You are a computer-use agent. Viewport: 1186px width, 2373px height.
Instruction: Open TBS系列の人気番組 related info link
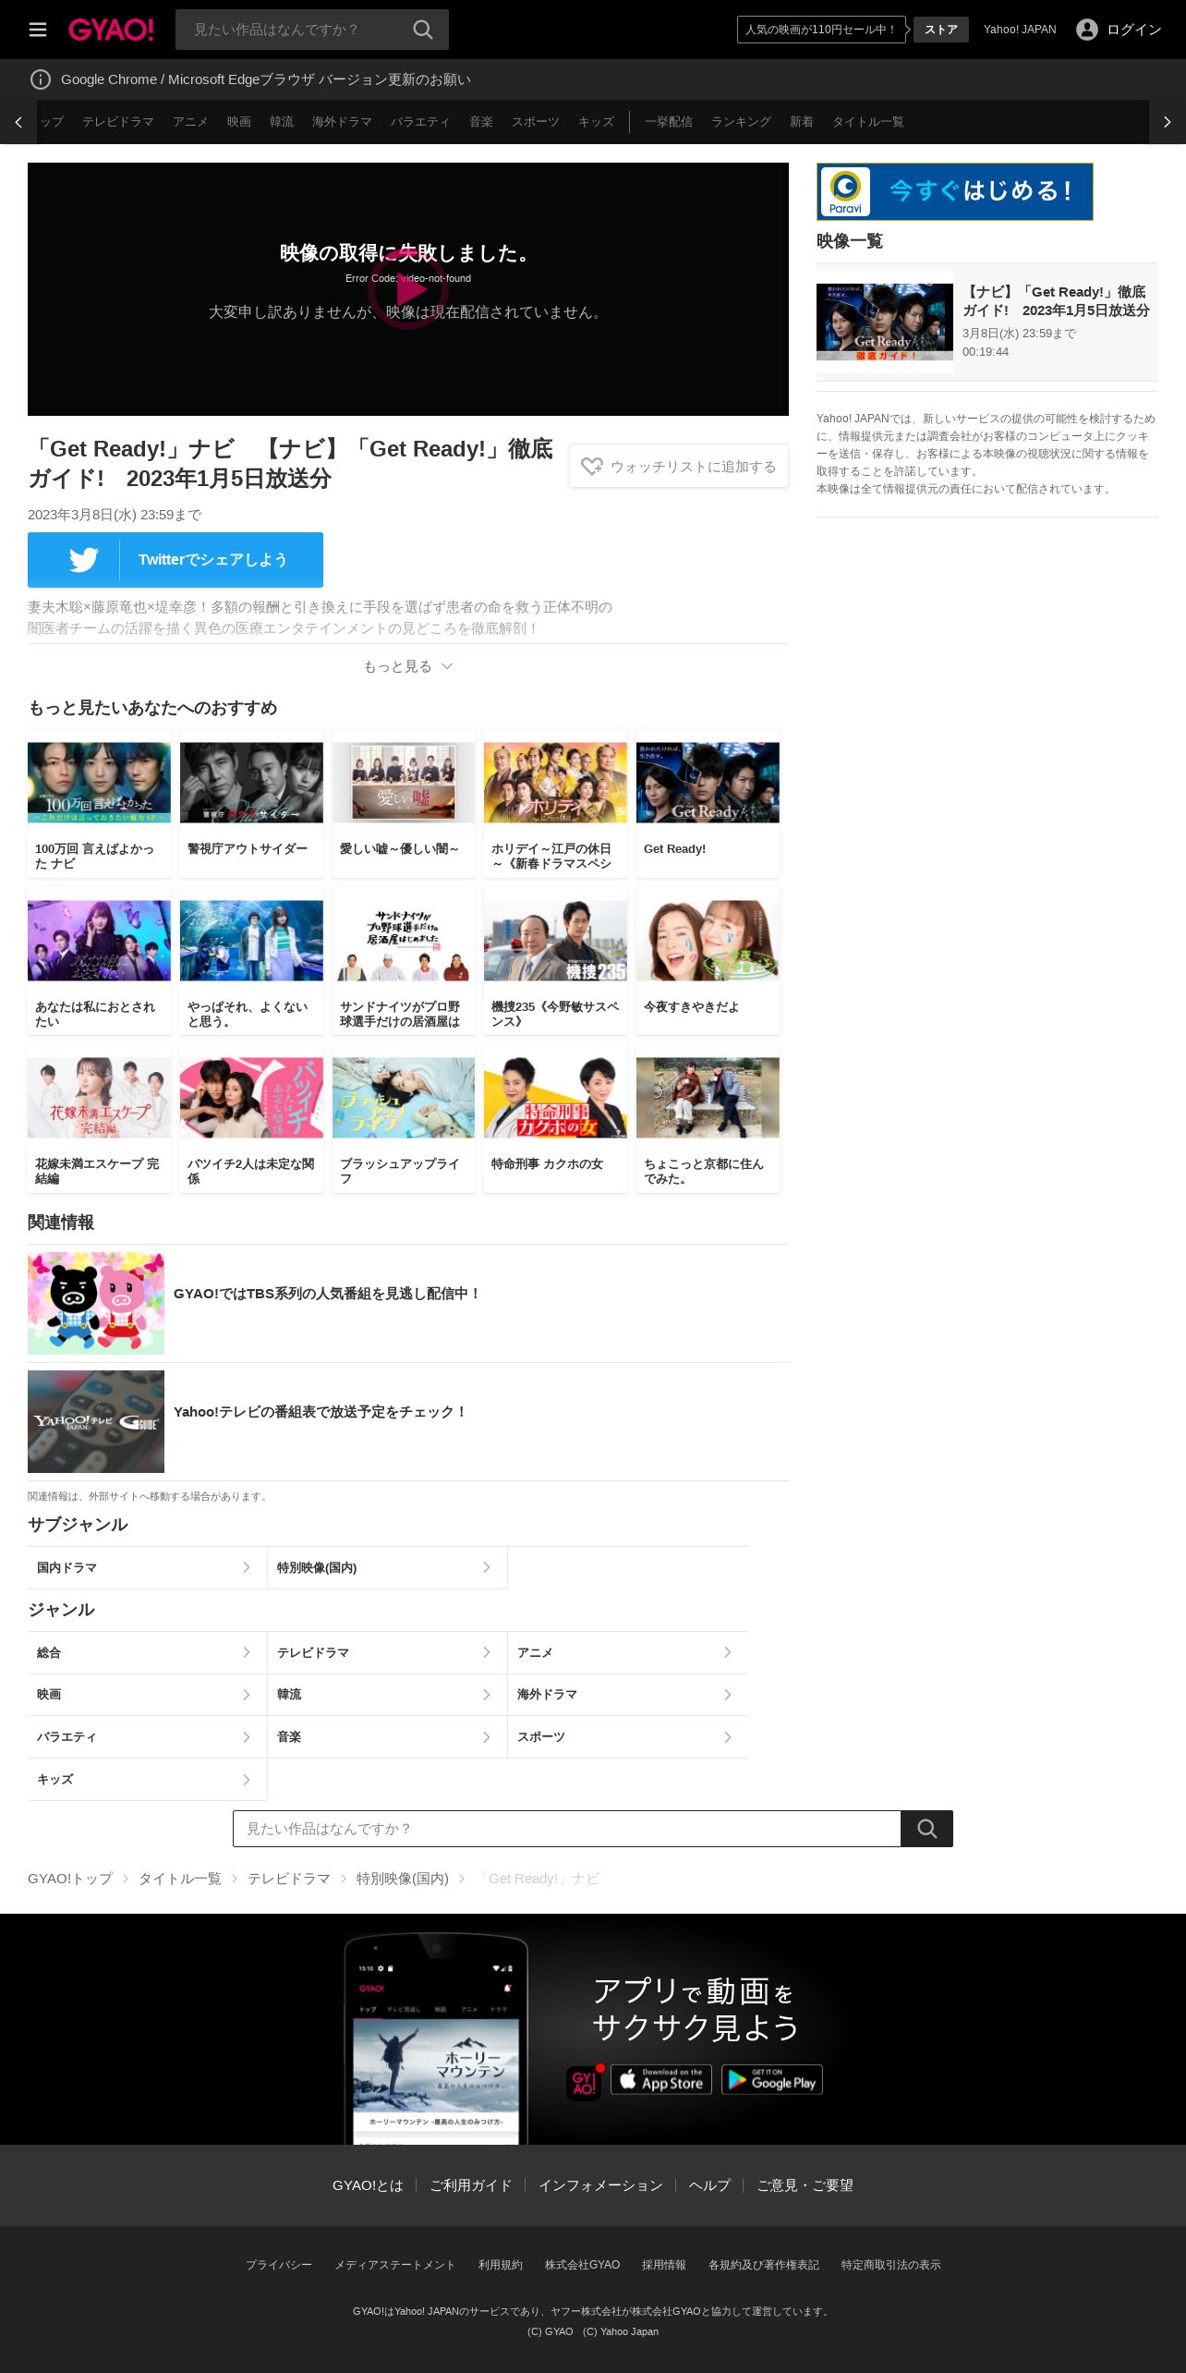click(408, 1304)
